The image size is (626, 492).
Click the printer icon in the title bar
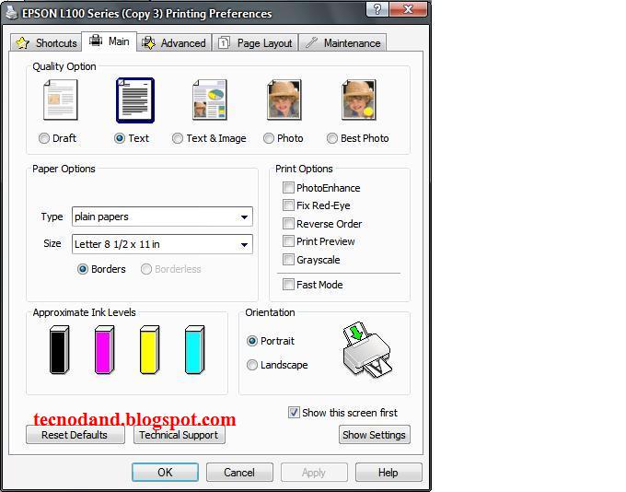[12, 13]
